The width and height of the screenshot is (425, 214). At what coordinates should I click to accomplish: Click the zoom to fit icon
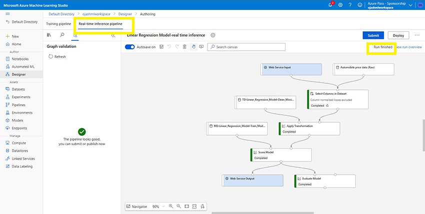coord(186,206)
